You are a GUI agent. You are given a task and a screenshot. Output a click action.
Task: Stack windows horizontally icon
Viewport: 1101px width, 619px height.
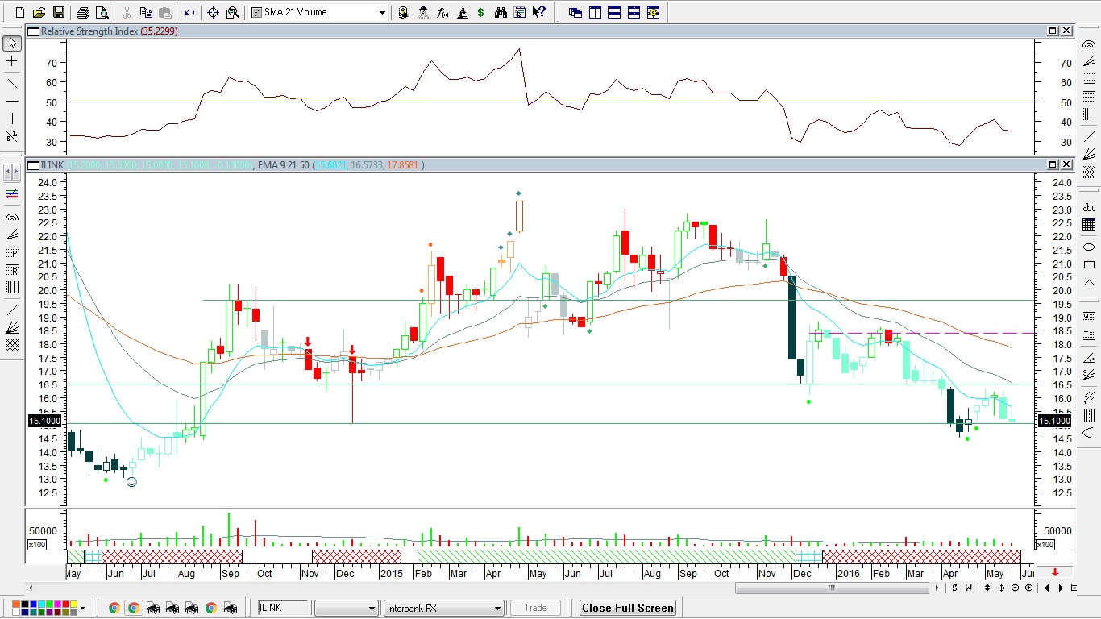[614, 13]
